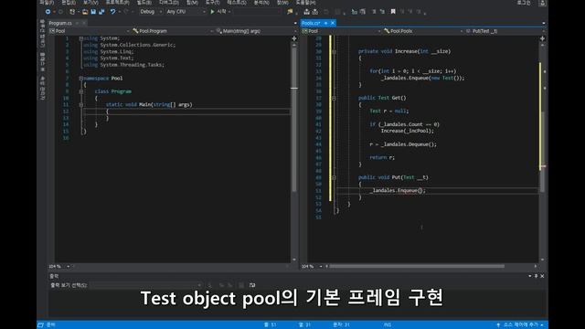Open the 편집(E) Edit menu
585x329 pixels.
pyautogui.click(x=69, y=3)
